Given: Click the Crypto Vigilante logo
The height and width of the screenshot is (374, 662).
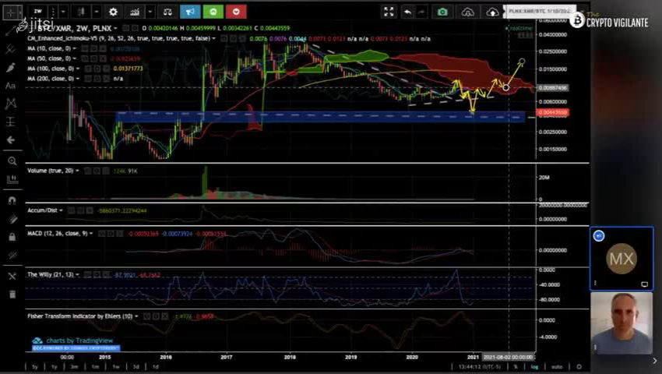Looking at the screenshot, I should [609, 19].
